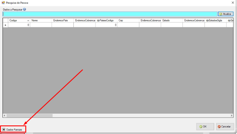Click the Nome column header

pos(41,20)
